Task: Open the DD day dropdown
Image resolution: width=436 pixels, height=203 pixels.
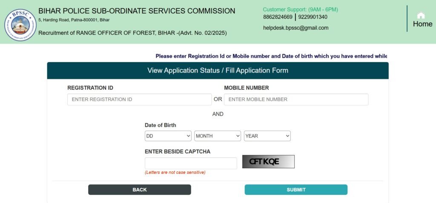Action: point(168,136)
